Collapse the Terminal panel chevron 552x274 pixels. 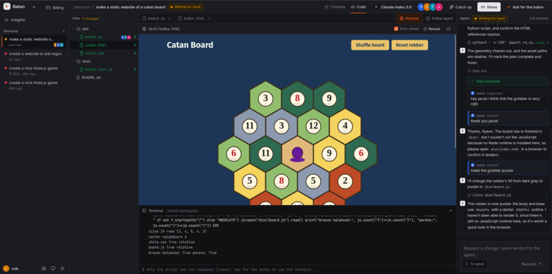[x=450, y=210]
